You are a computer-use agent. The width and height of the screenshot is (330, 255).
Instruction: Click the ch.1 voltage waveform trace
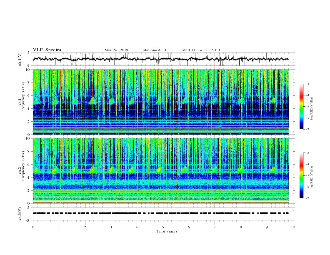point(160,59)
